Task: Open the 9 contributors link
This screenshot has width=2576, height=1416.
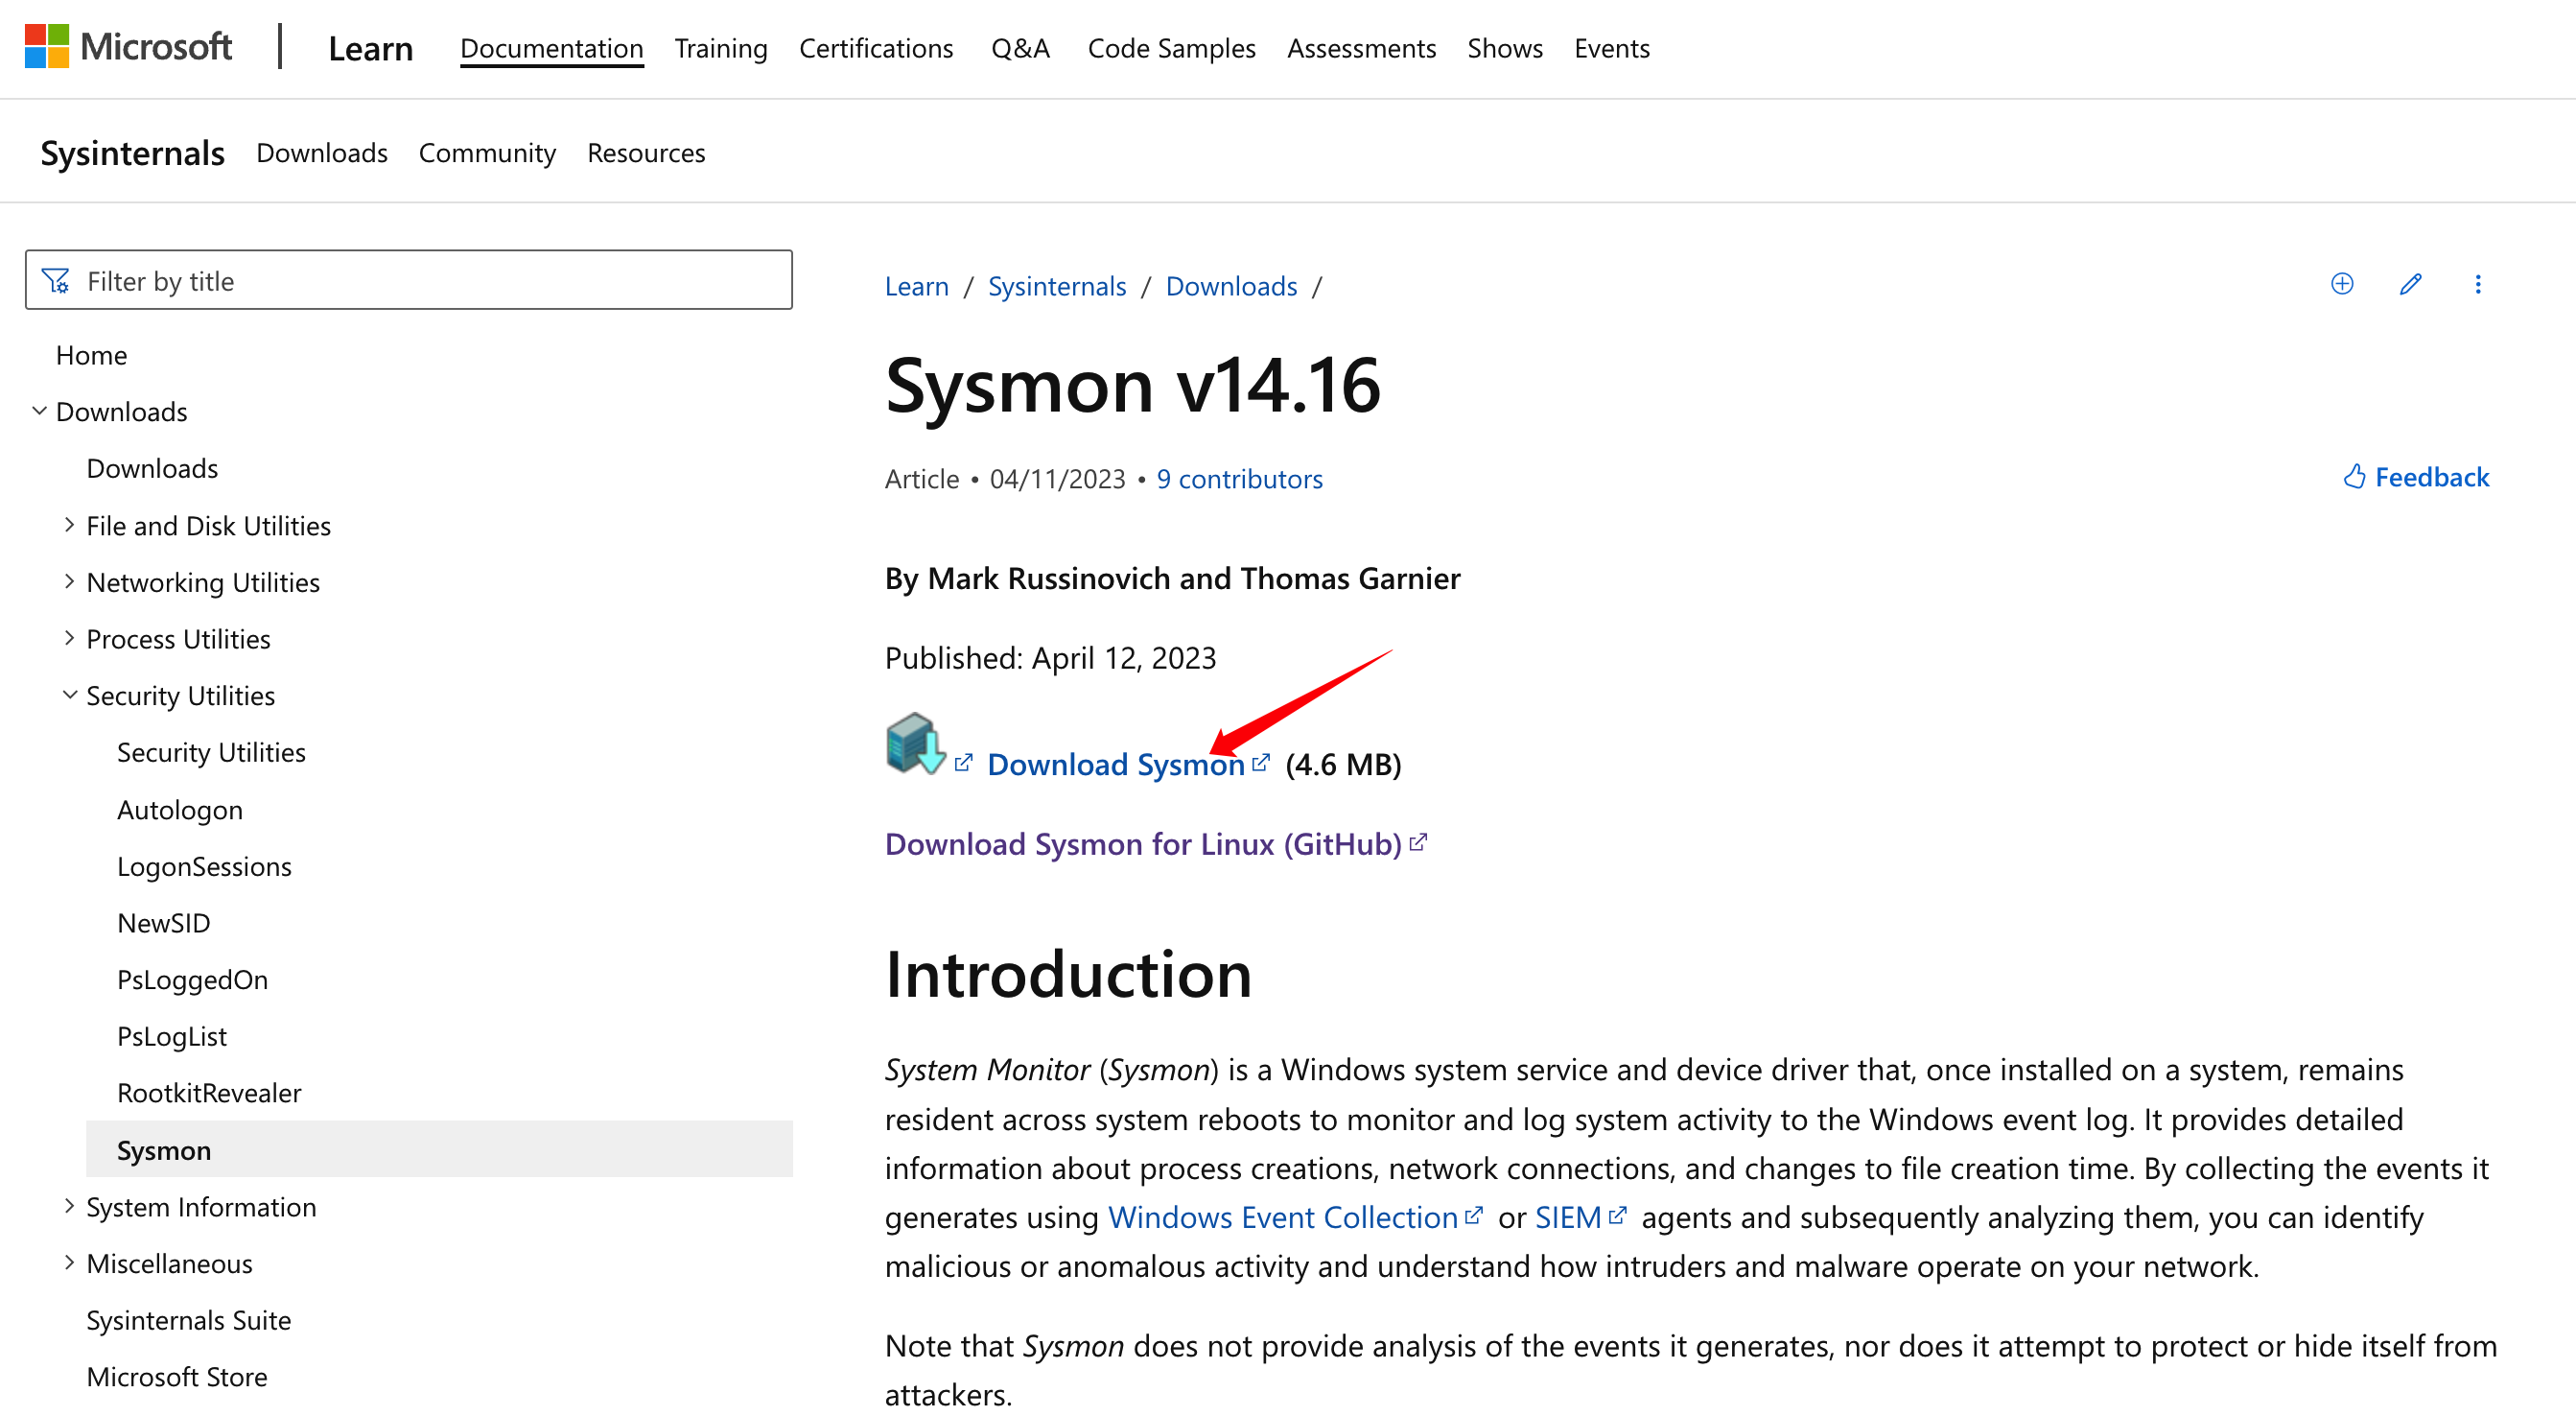Action: (1239, 479)
